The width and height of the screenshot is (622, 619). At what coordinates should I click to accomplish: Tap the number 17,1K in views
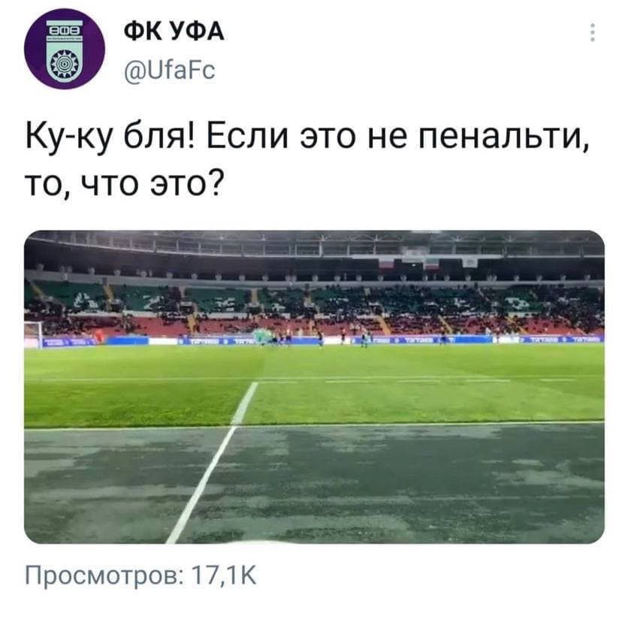tap(224, 575)
